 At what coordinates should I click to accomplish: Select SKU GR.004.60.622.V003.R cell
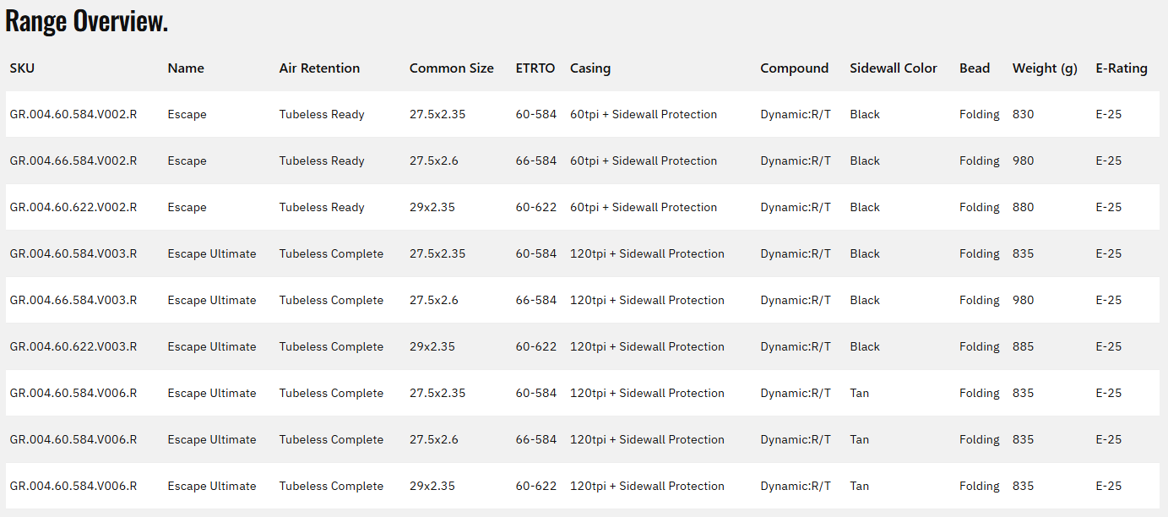[73, 347]
